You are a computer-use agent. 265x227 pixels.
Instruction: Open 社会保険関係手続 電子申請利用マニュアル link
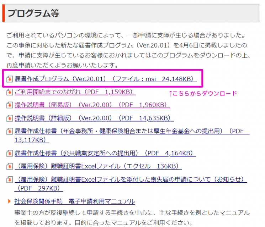tap(75, 201)
